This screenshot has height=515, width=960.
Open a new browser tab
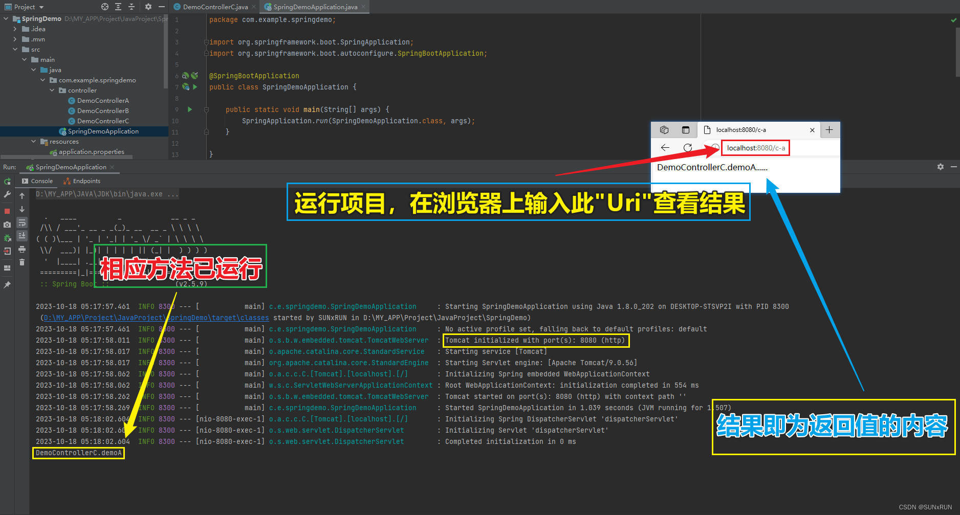(x=830, y=130)
